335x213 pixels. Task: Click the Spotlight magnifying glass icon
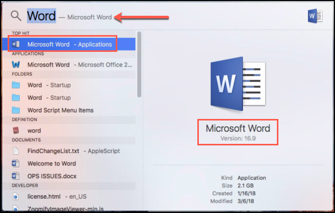16,16
